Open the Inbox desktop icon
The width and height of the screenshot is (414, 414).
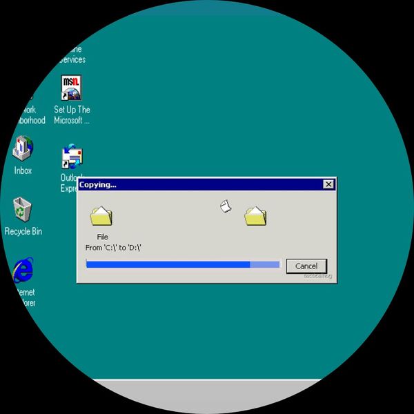pos(23,148)
